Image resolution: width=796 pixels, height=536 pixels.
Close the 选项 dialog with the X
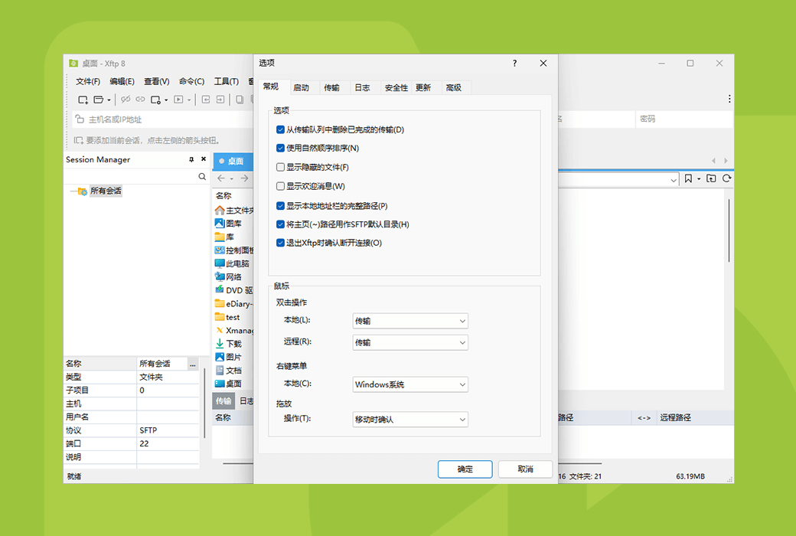(x=543, y=64)
